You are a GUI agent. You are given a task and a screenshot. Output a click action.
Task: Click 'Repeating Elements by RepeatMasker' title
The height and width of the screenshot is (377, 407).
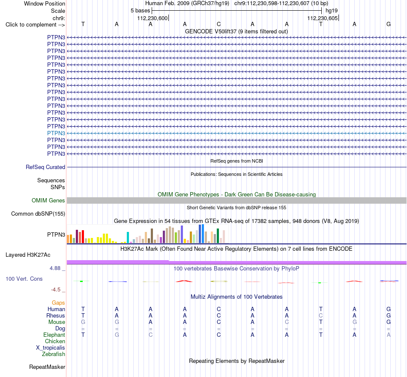click(x=237, y=361)
